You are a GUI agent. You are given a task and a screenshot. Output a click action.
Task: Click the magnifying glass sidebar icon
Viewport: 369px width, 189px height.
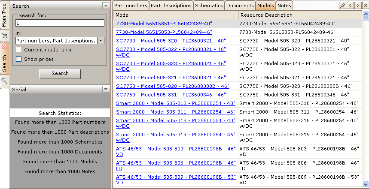tap(4, 81)
